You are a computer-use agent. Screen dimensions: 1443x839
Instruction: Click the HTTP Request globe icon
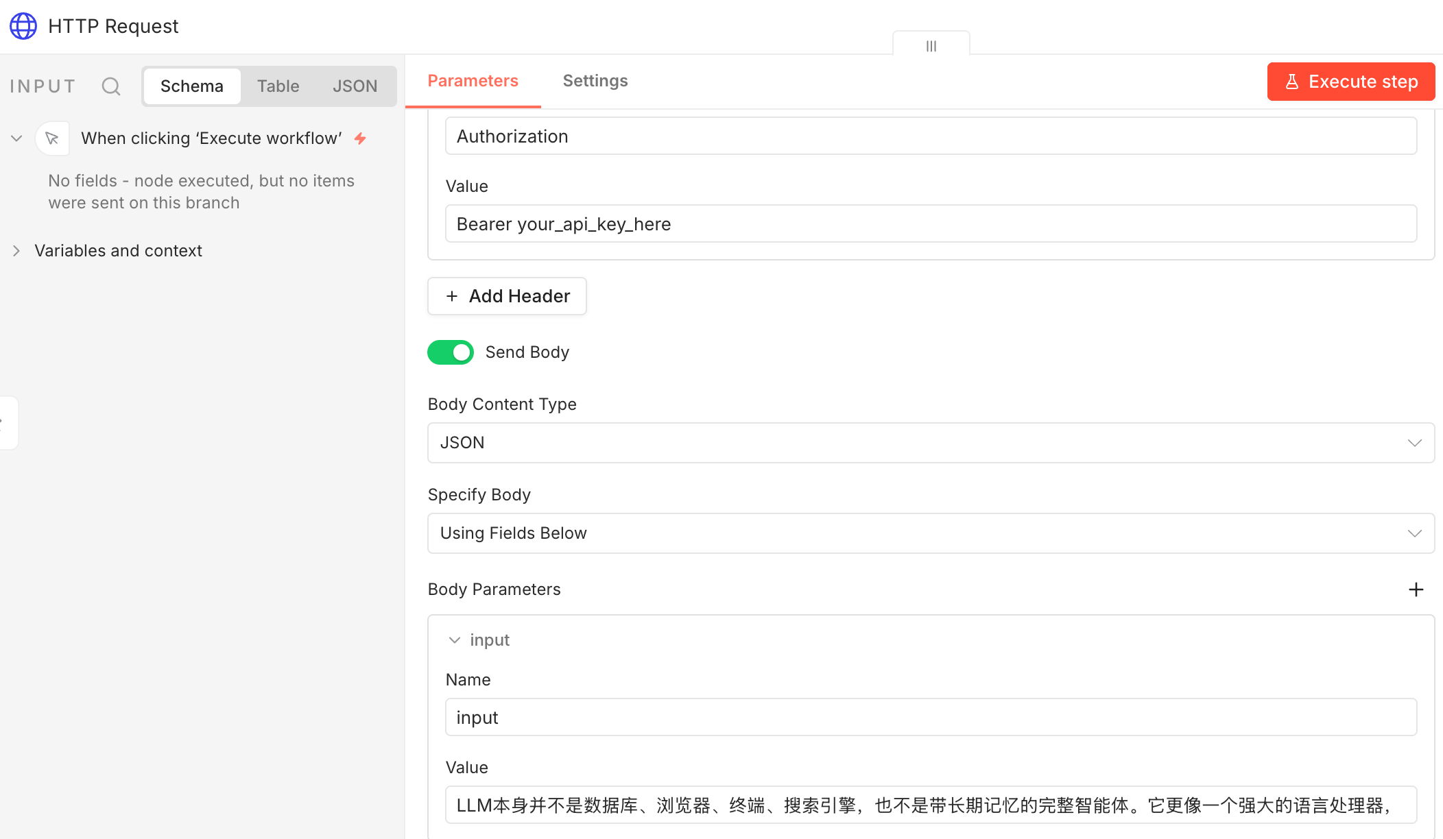[x=23, y=26]
